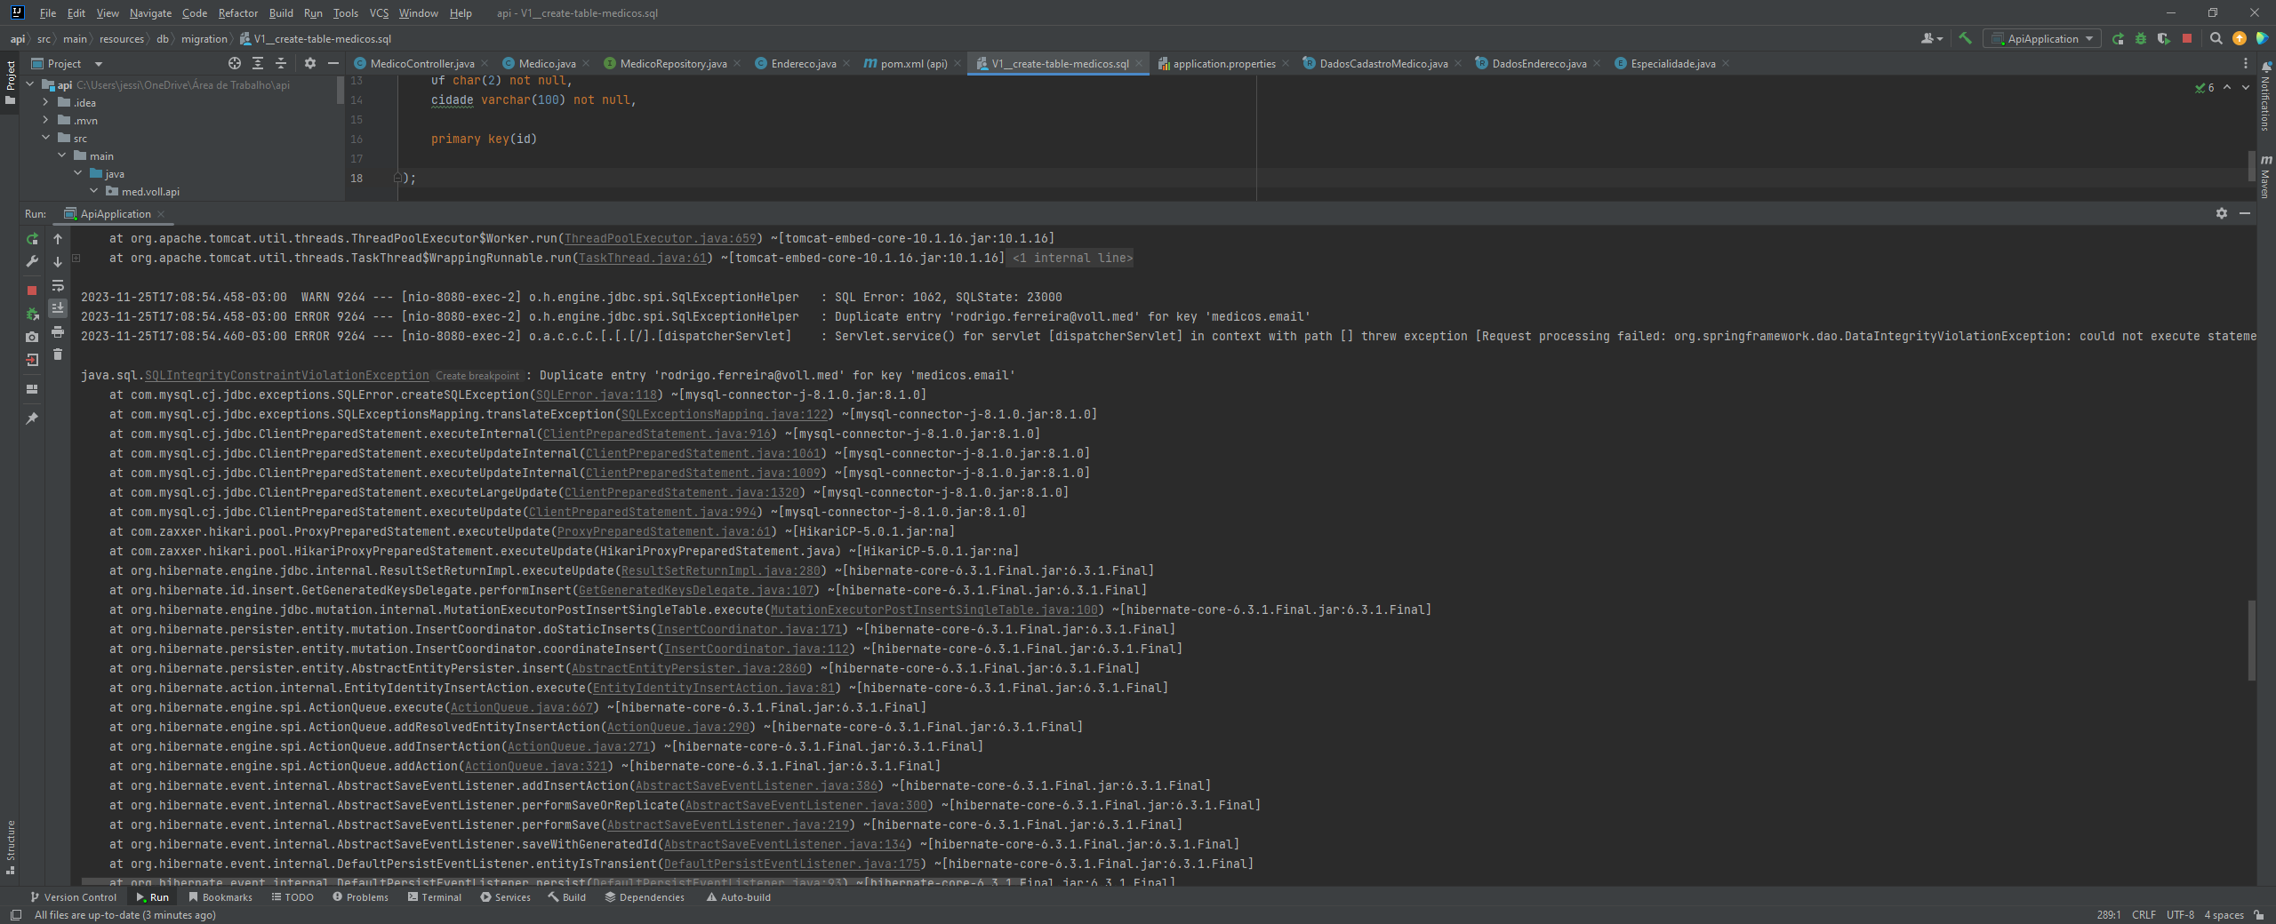Open Search Everywhere magnifier

point(2216,38)
